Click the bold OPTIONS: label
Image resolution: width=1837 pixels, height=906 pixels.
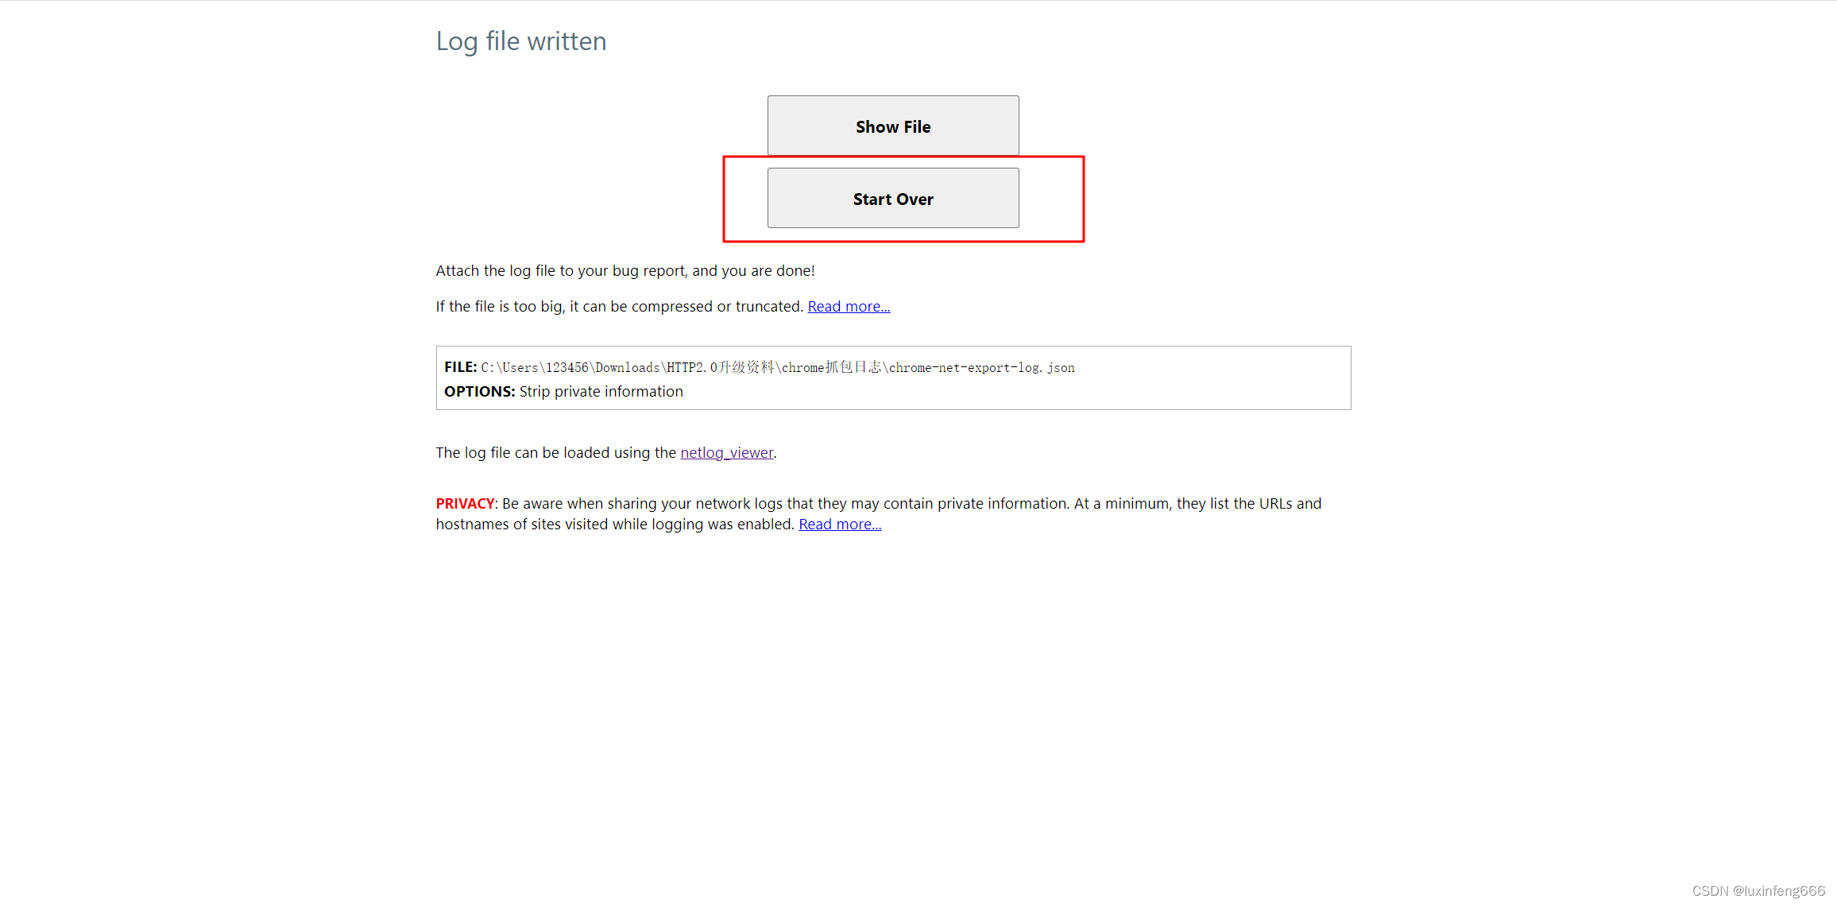coord(479,392)
